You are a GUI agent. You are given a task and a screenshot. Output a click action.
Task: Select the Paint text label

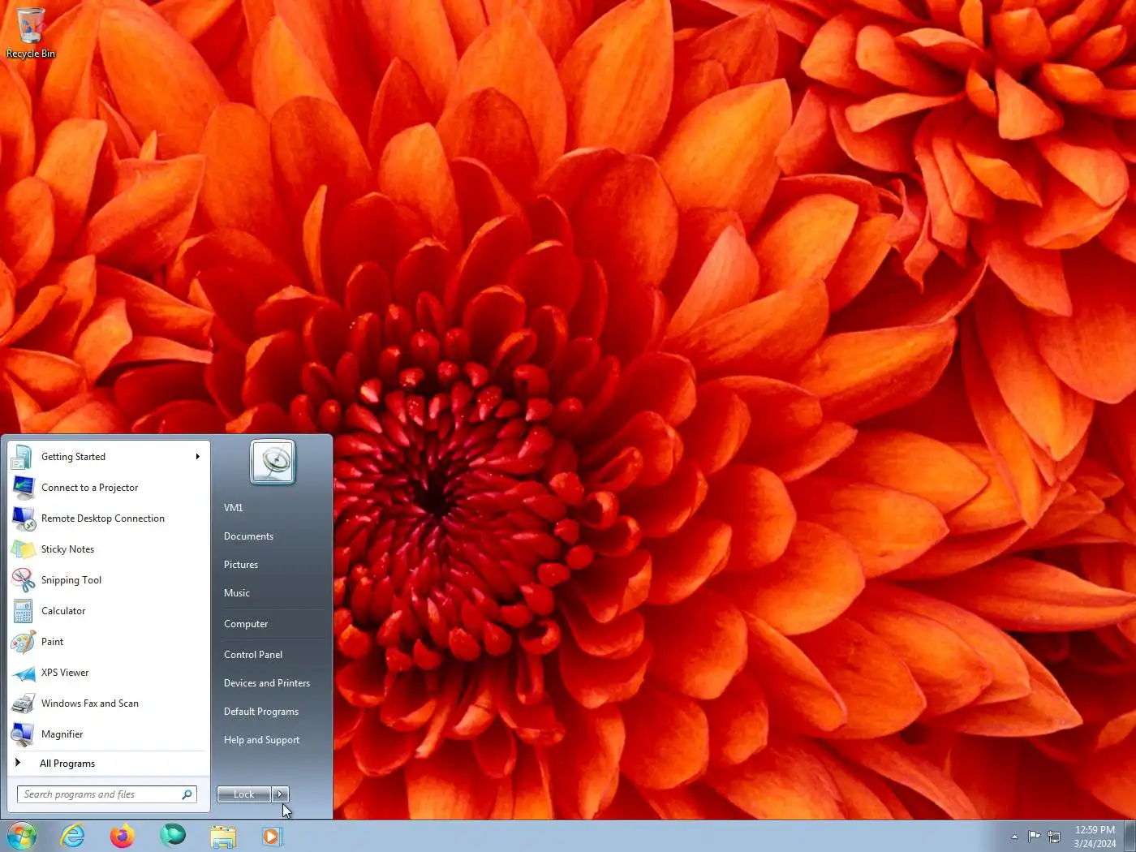pyautogui.click(x=52, y=642)
